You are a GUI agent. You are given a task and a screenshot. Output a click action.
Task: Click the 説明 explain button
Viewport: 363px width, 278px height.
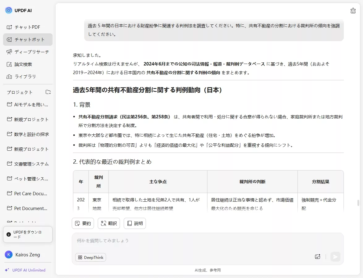(135, 223)
